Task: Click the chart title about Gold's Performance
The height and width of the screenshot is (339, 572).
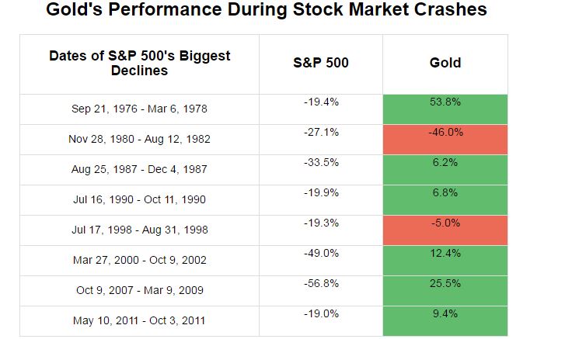Action: tap(266, 11)
